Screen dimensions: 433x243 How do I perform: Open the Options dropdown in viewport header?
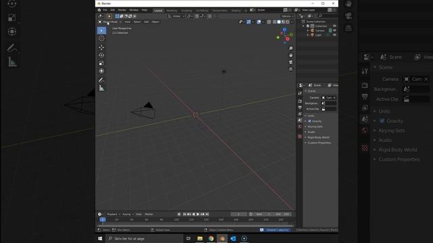(288, 16)
